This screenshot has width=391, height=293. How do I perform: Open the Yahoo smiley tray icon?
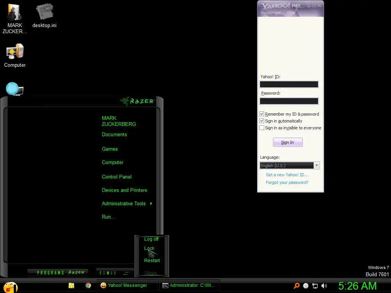306,286
